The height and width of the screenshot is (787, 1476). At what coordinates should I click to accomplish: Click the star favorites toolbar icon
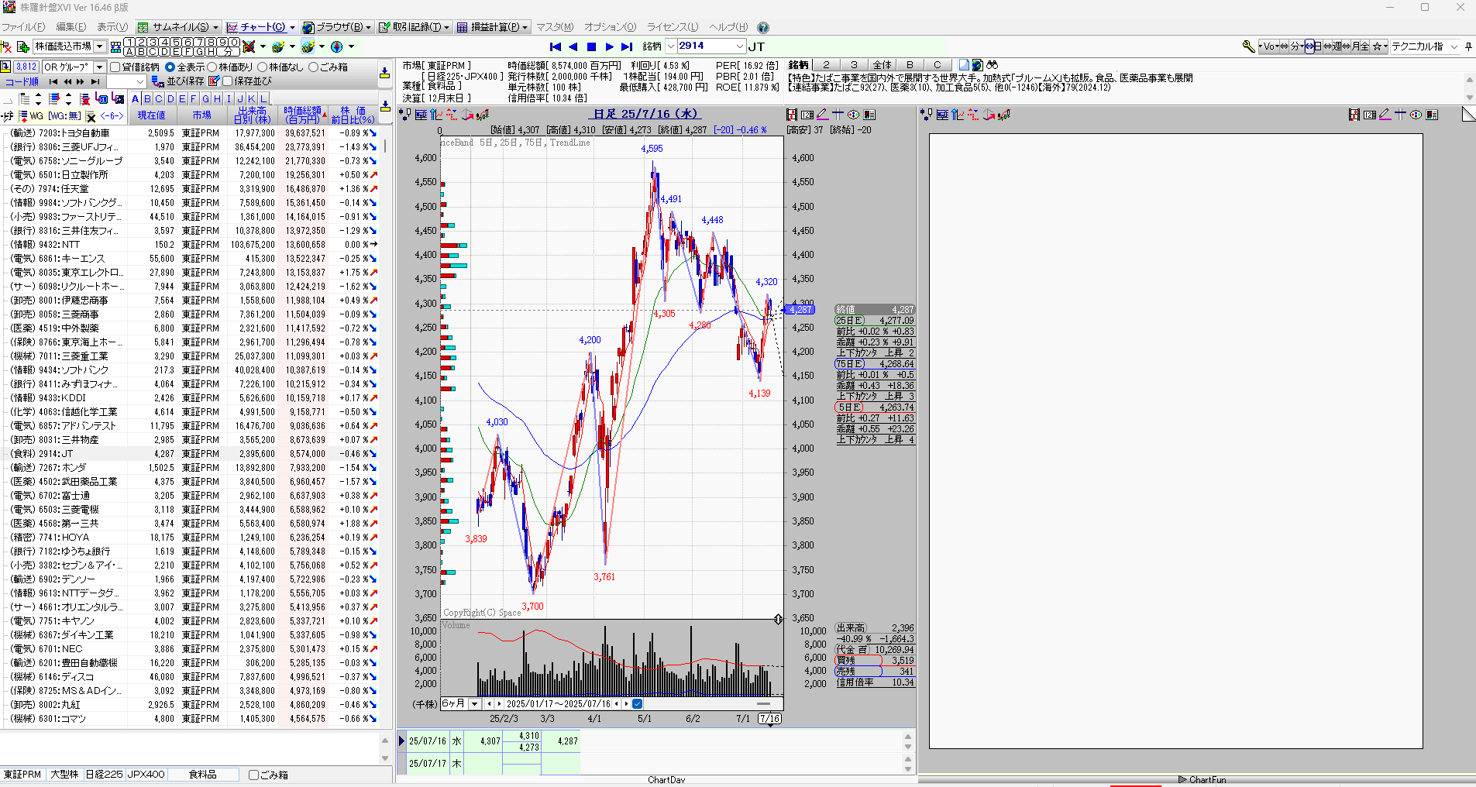tap(1378, 46)
